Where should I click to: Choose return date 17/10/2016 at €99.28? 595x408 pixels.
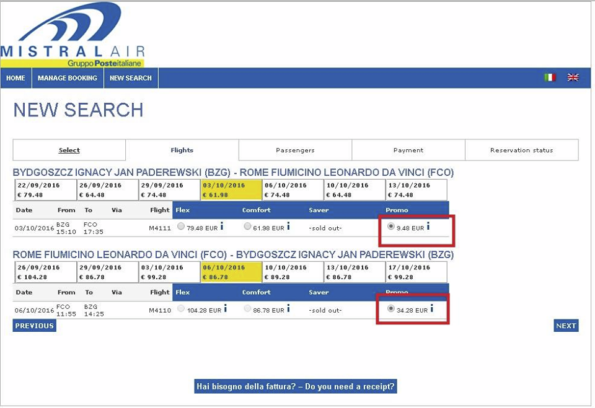click(x=416, y=272)
